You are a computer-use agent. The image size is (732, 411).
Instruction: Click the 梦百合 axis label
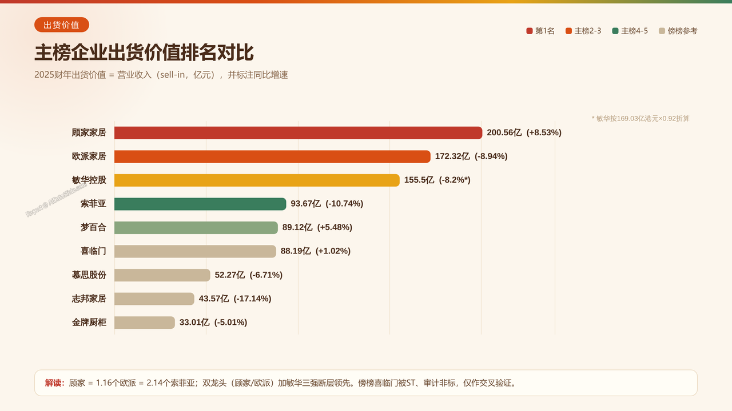click(x=93, y=227)
